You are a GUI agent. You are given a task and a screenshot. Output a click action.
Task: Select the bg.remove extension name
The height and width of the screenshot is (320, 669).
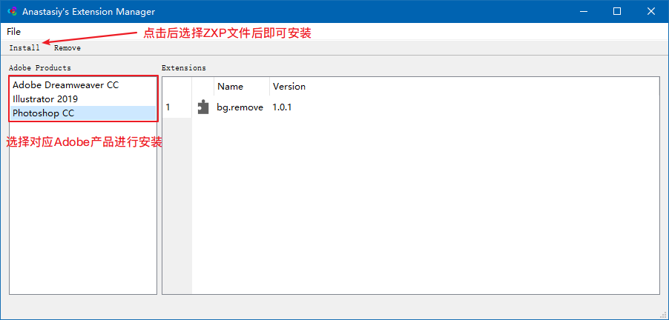pos(240,107)
